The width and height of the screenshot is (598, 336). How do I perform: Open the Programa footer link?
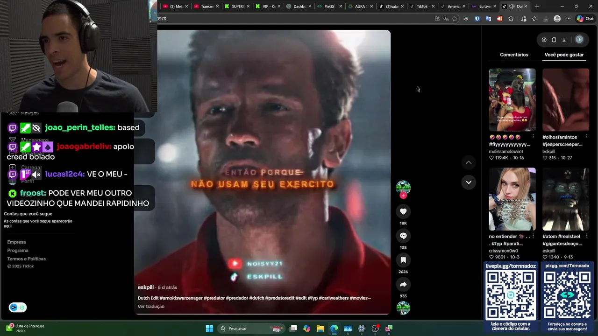tap(18, 251)
